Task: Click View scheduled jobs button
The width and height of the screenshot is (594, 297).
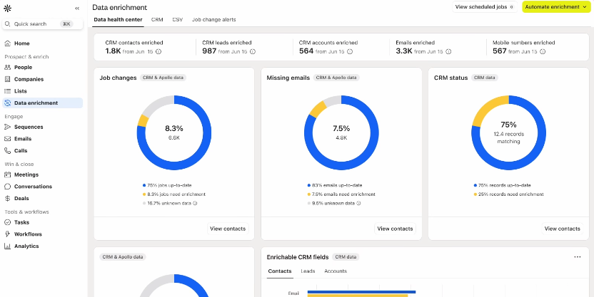Action: coord(485,7)
